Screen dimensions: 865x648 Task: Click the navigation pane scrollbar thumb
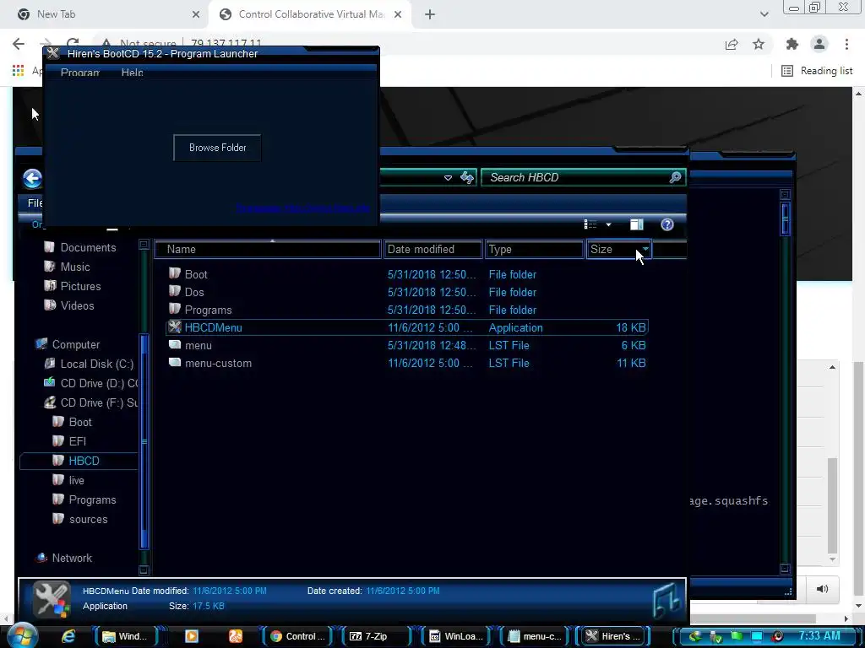[x=144, y=440]
